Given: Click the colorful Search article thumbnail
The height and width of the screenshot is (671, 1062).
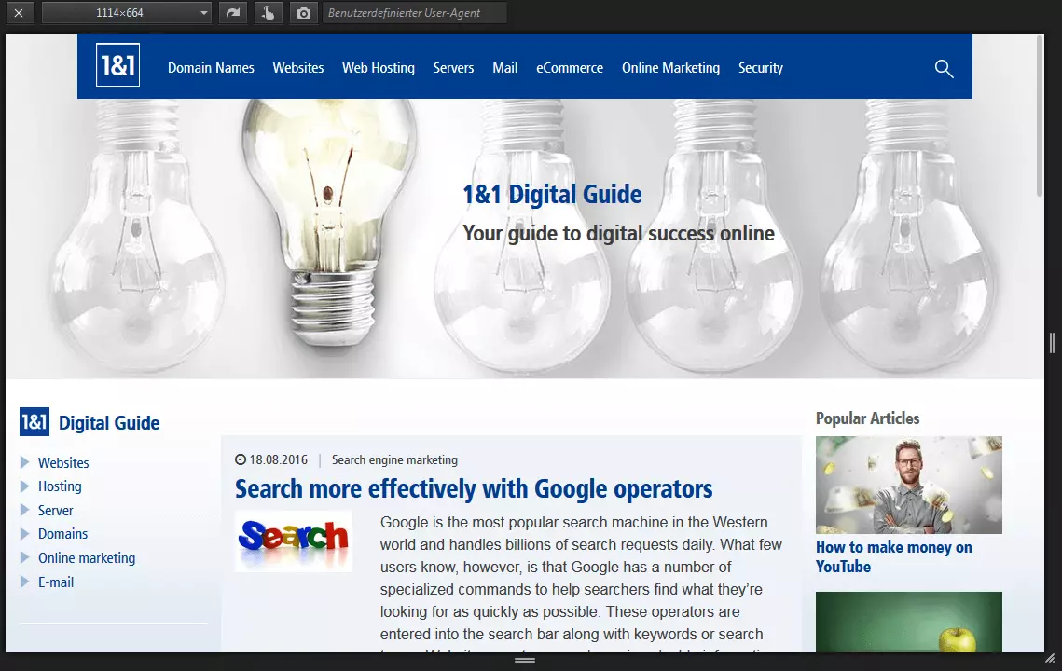Looking at the screenshot, I should [294, 541].
